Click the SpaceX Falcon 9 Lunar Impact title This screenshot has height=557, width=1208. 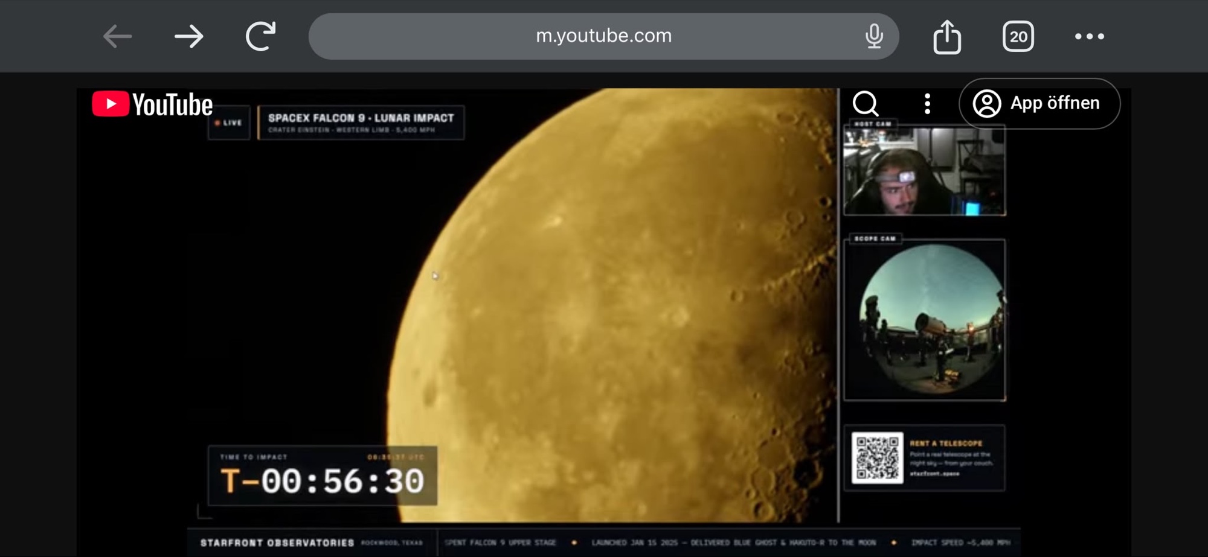[361, 118]
